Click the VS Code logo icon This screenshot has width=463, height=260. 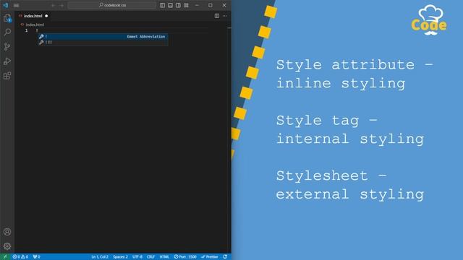[x=6, y=5]
